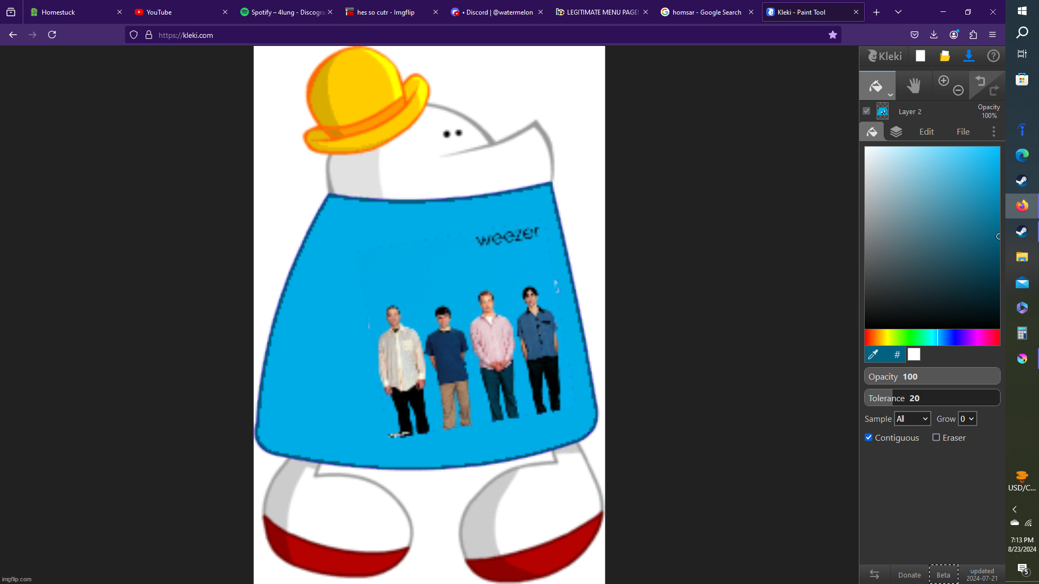Open Firefox from the Windows taskbar

click(1022, 206)
